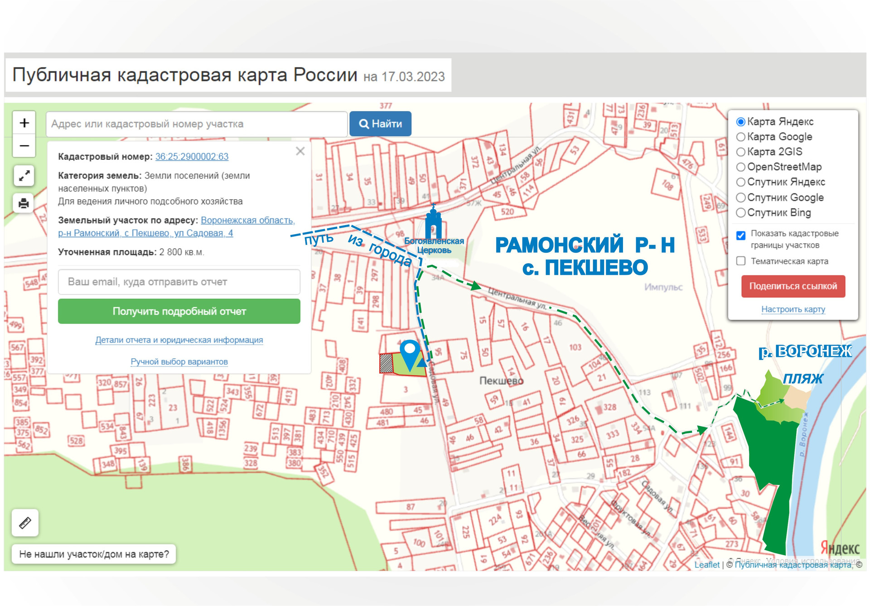Image resolution: width=870 pixels, height=606 pixels.
Task: Click parcel 225 on the map
Action: [465, 532]
